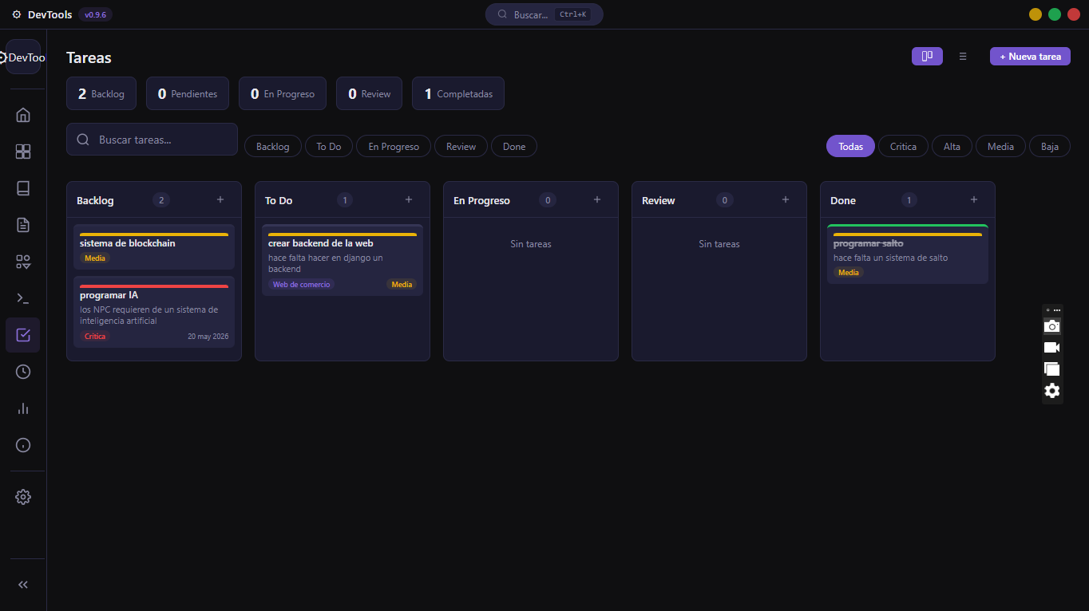Click the Done column count badge
The height and width of the screenshot is (611, 1089).
pos(909,200)
